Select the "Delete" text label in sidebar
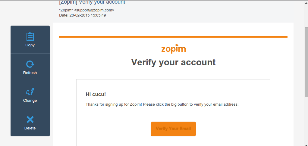This screenshot has height=146, width=308. click(x=30, y=128)
